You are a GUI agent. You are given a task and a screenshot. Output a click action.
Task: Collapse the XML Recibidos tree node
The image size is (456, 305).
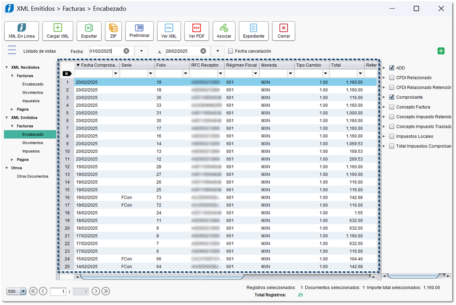7,68
